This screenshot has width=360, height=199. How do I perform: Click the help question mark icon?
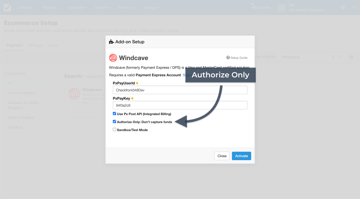tap(351, 57)
